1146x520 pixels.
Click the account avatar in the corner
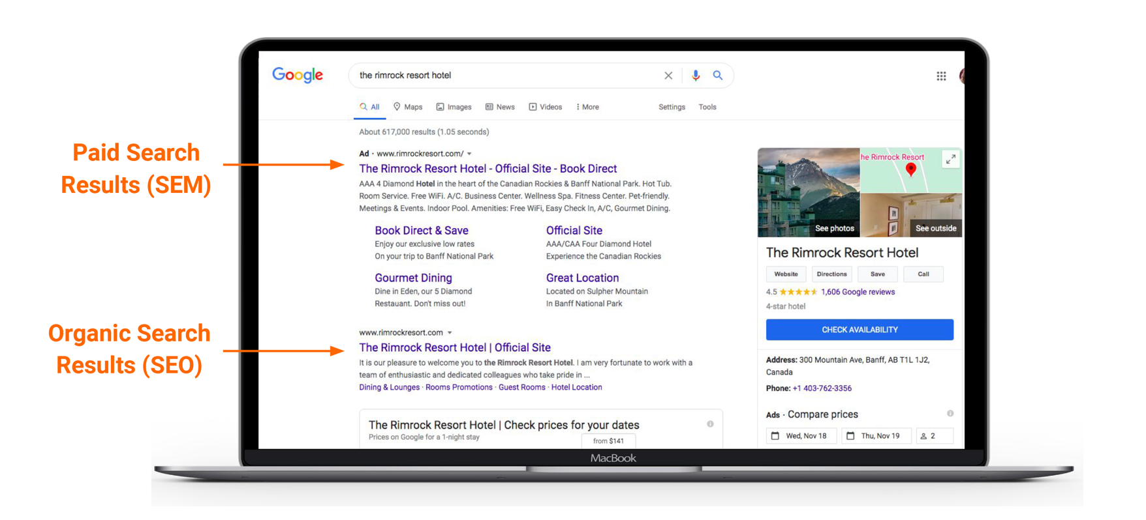point(962,76)
